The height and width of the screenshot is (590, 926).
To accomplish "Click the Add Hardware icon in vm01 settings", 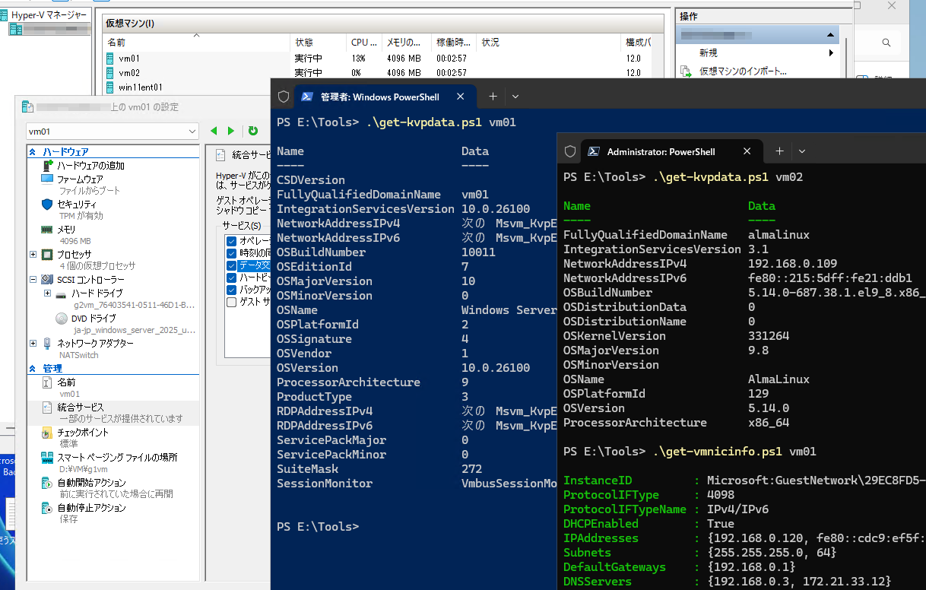I will tap(48, 166).
